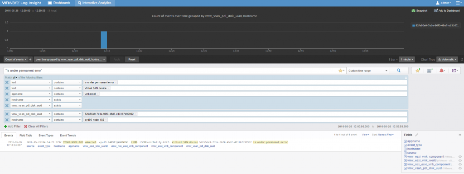Click the search magnifier button
Image resolution: width=464 pixels, height=174 pixels.
(x=398, y=71)
